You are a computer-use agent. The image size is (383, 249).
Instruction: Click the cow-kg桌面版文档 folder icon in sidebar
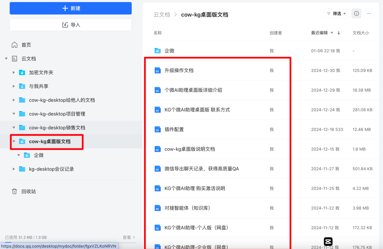pos(22,141)
